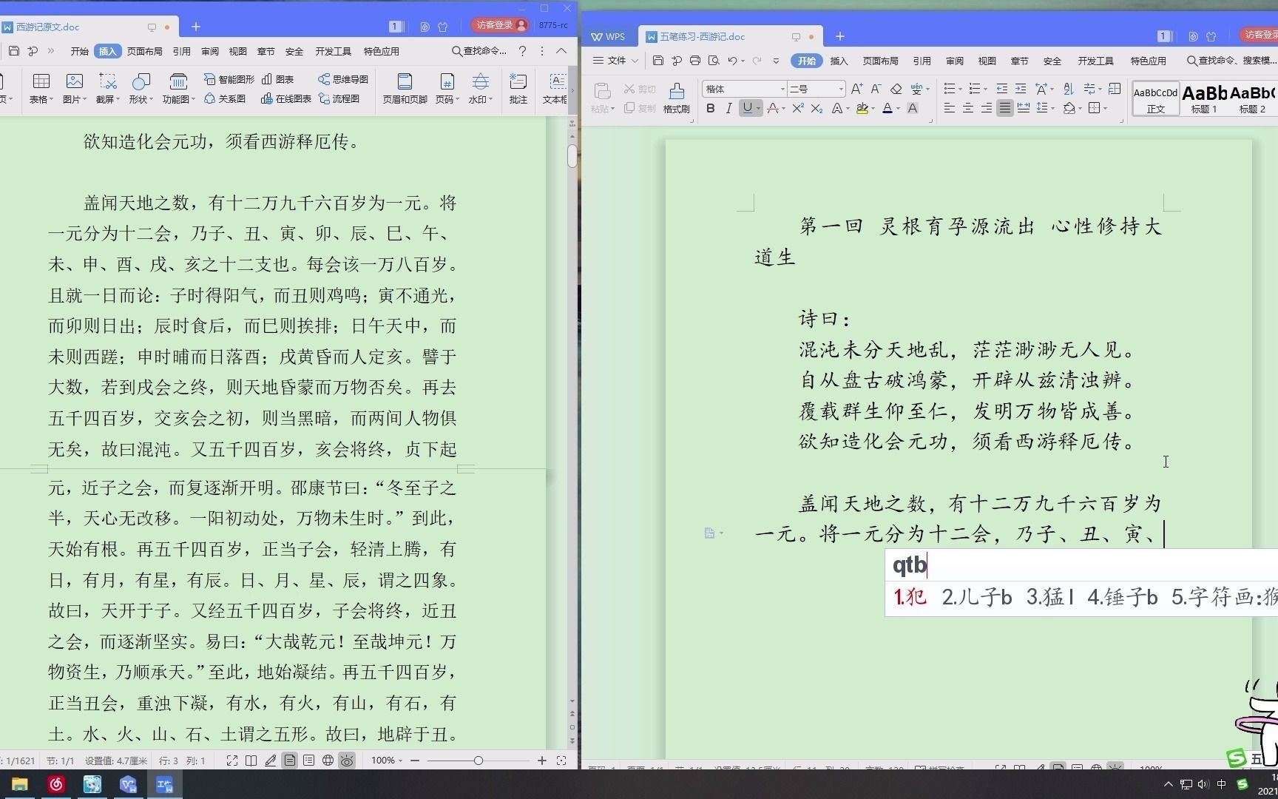
Task: Open the 审阅 tab in right window
Action: pyautogui.click(x=955, y=61)
